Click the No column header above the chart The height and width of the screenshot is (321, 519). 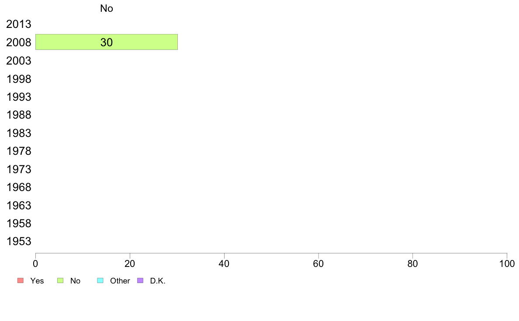[x=107, y=8]
